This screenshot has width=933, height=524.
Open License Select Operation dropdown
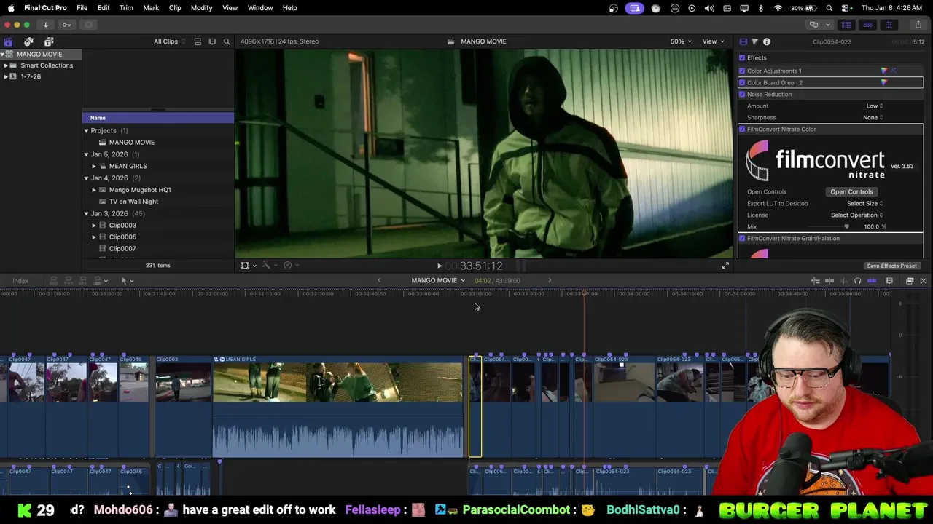coord(856,215)
